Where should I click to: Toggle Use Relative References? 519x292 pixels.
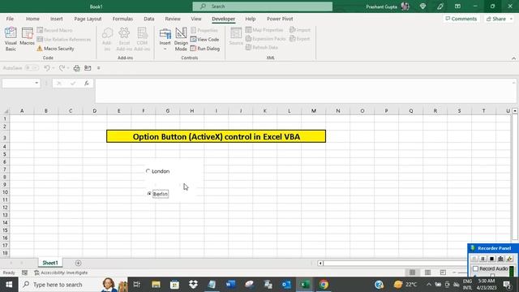tap(64, 40)
